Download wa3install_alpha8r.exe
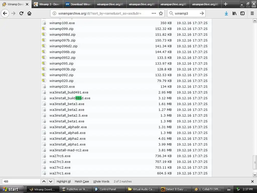257x193 pixels. click(x=68, y=127)
